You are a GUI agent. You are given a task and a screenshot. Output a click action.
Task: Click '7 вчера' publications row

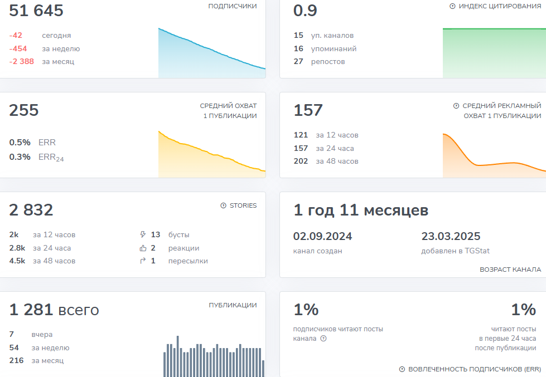pos(31,335)
